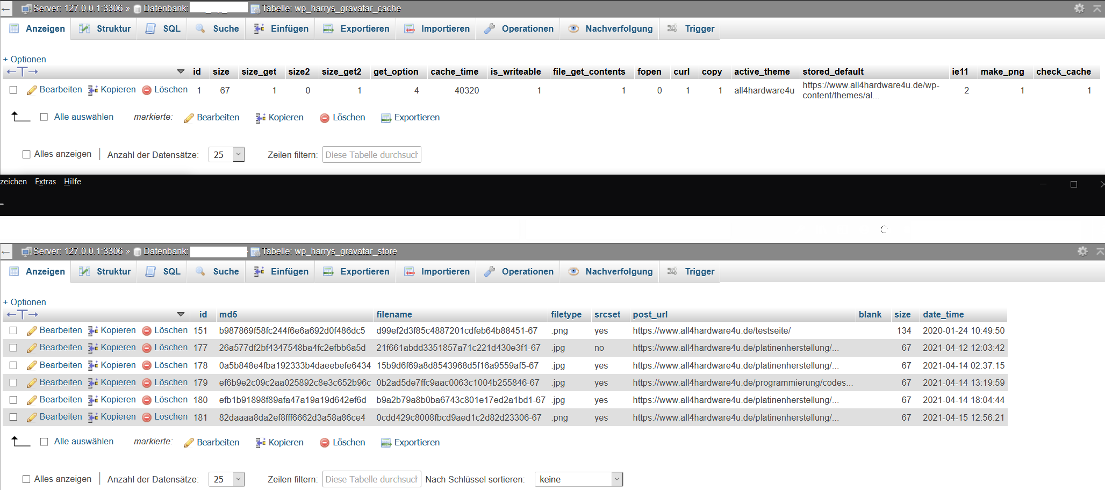This screenshot has height=490, width=1105.
Task: Click bulk Löschen icon below gravatar_store table
Action: [x=325, y=443]
